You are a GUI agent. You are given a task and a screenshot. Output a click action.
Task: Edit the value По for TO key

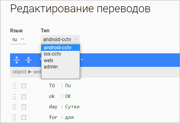coord(68,86)
